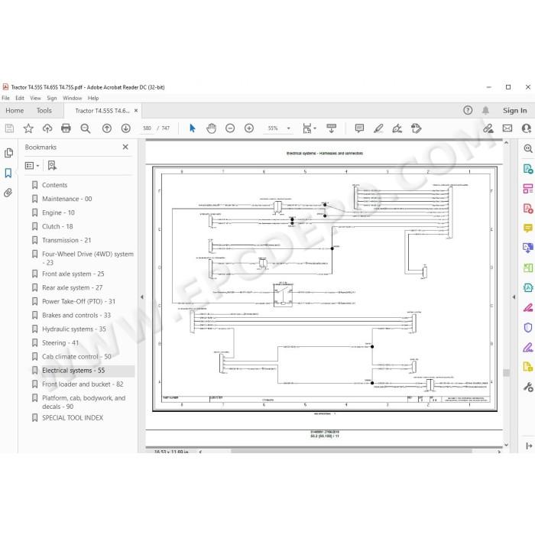This screenshot has width=535, height=535.
Task: Open notifications bell
Action: click(485, 110)
